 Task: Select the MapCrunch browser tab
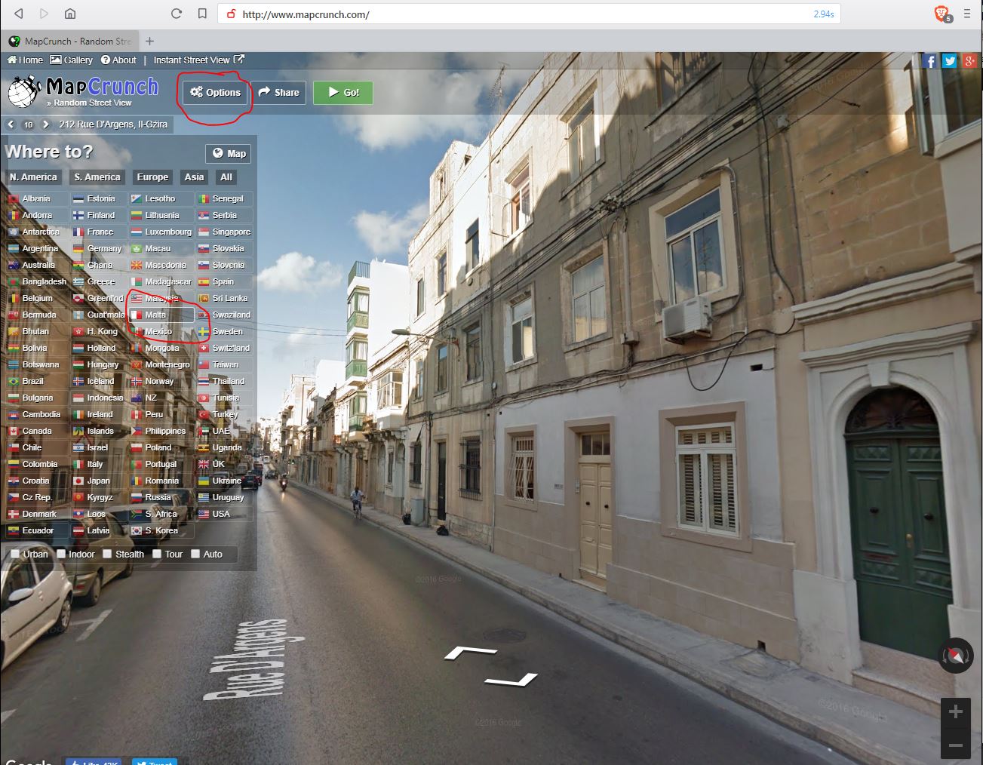click(70, 41)
